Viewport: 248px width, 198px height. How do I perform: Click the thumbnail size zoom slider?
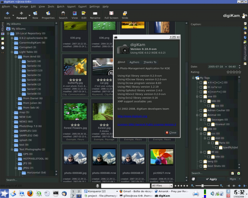pyautogui.click(x=203, y=186)
